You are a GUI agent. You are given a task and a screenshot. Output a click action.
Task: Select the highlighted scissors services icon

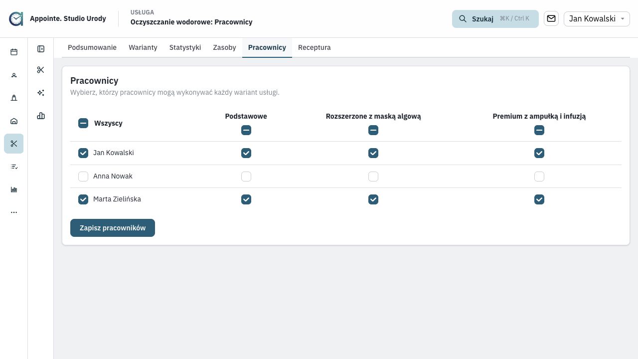pyautogui.click(x=14, y=144)
